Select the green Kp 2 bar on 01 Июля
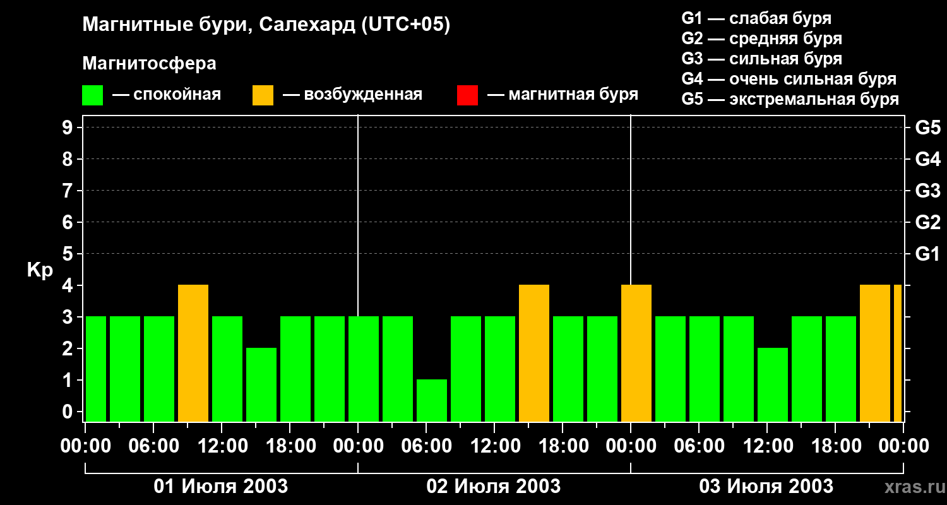The image size is (947, 505). pos(261,385)
